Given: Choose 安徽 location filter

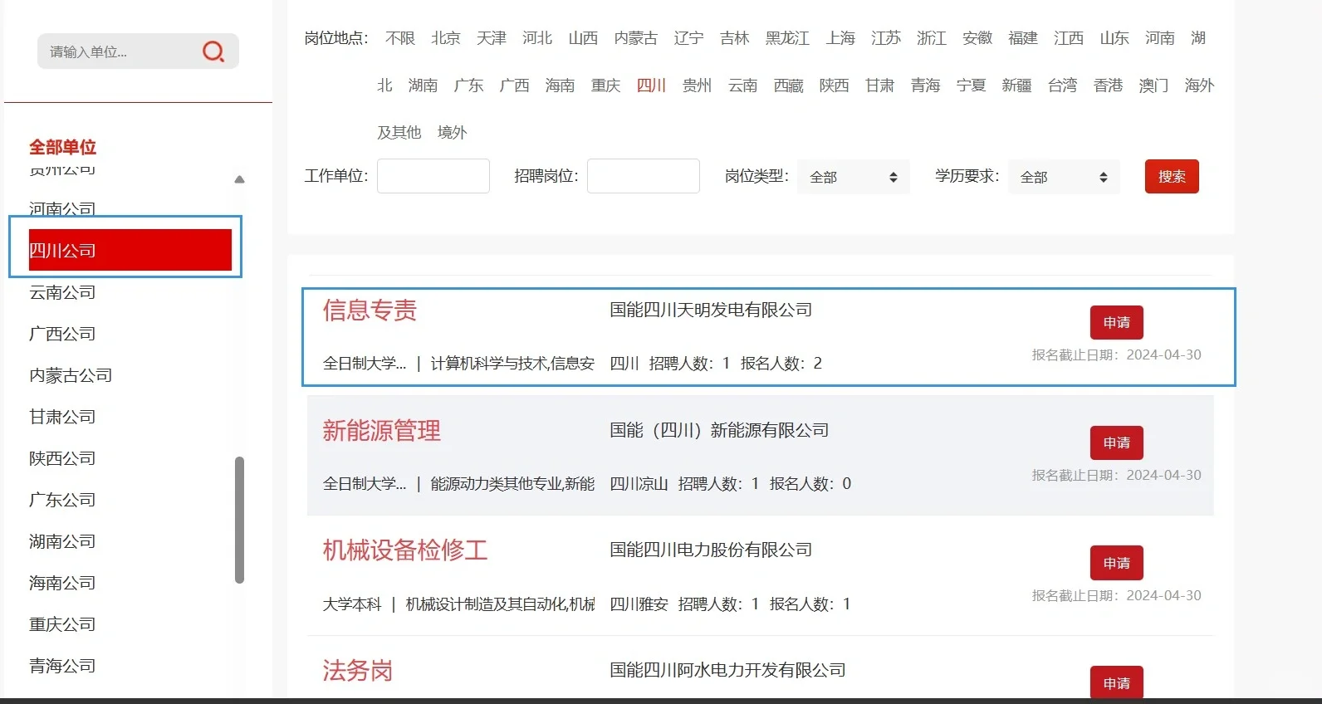Looking at the screenshot, I should 977,38.
